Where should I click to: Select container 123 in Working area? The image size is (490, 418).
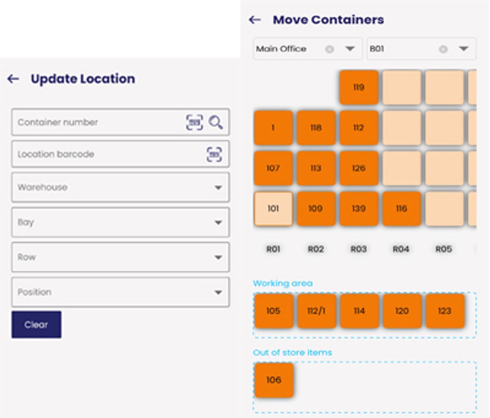[445, 311]
